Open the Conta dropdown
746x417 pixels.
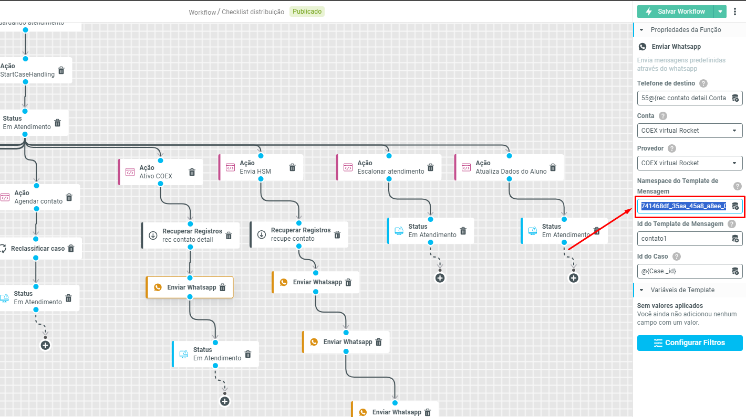tap(689, 131)
